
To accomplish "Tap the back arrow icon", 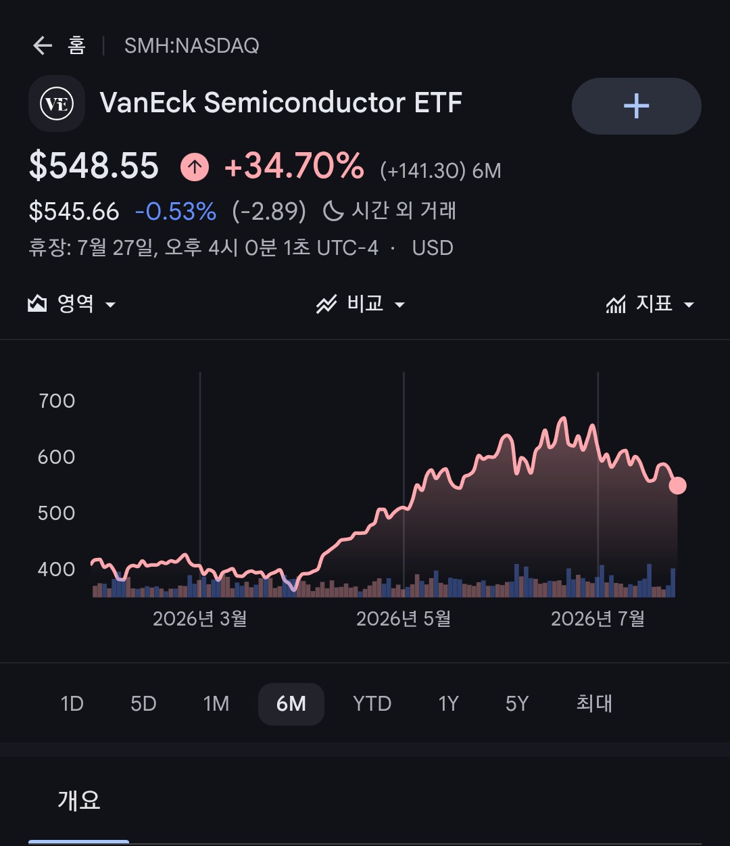I will click(x=43, y=46).
